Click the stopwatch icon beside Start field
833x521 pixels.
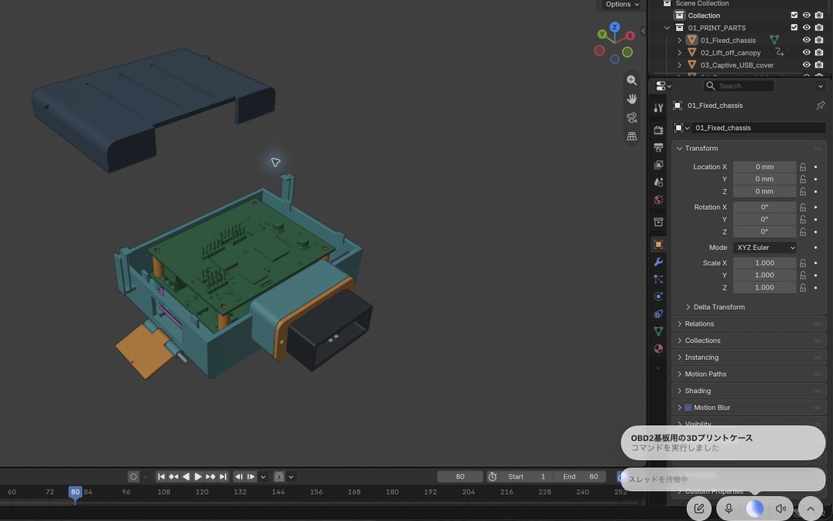pos(492,477)
